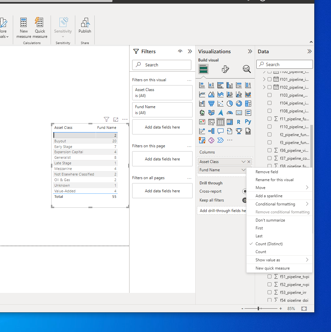This screenshot has height=332, width=331.
Task: Click the Asset Class filter card
Action: [x=162, y=93]
